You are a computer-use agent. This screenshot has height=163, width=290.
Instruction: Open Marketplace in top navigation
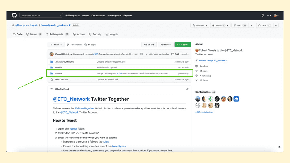(114, 15)
